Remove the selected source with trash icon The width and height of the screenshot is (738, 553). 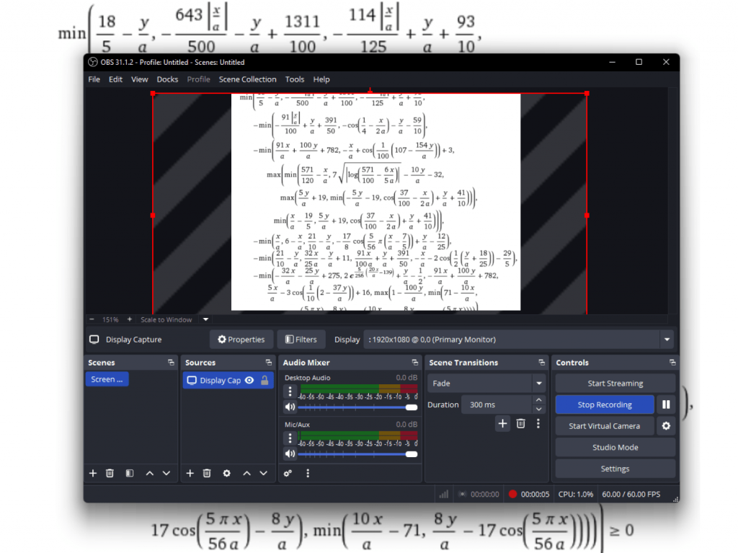tap(207, 473)
